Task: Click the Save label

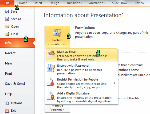Action: tap(14, 12)
